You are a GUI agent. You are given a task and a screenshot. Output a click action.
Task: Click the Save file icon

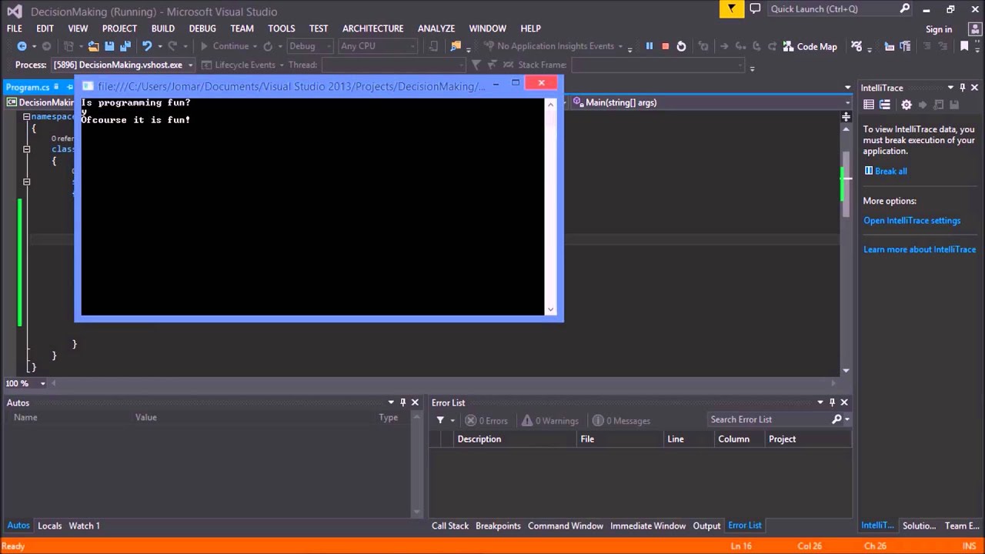[x=109, y=46]
